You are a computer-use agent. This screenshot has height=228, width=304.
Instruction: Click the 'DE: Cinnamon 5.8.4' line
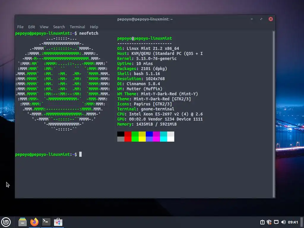click(139, 84)
